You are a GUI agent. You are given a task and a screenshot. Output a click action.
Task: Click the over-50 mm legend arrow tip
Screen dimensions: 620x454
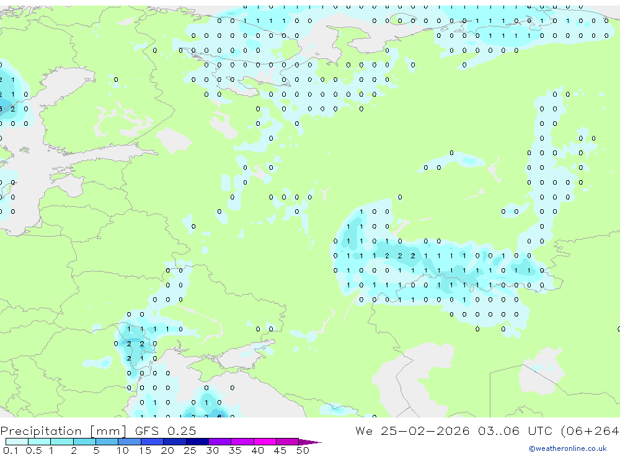tap(311, 442)
